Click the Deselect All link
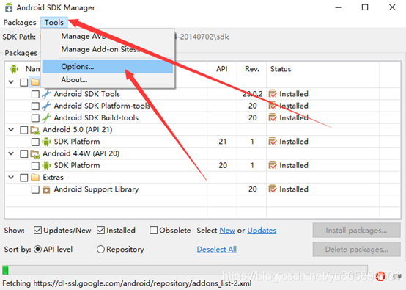 pos(216,250)
